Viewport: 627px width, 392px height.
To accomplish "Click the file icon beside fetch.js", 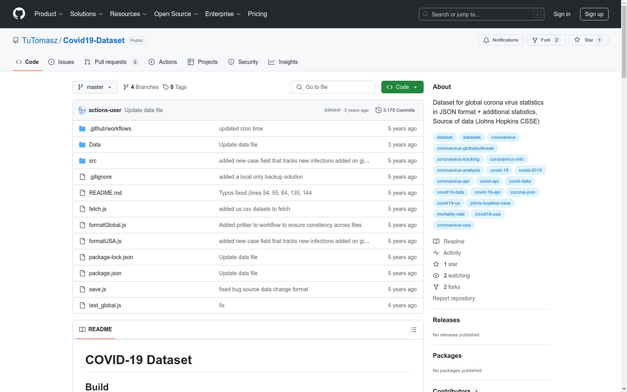I will tap(82, 209).
